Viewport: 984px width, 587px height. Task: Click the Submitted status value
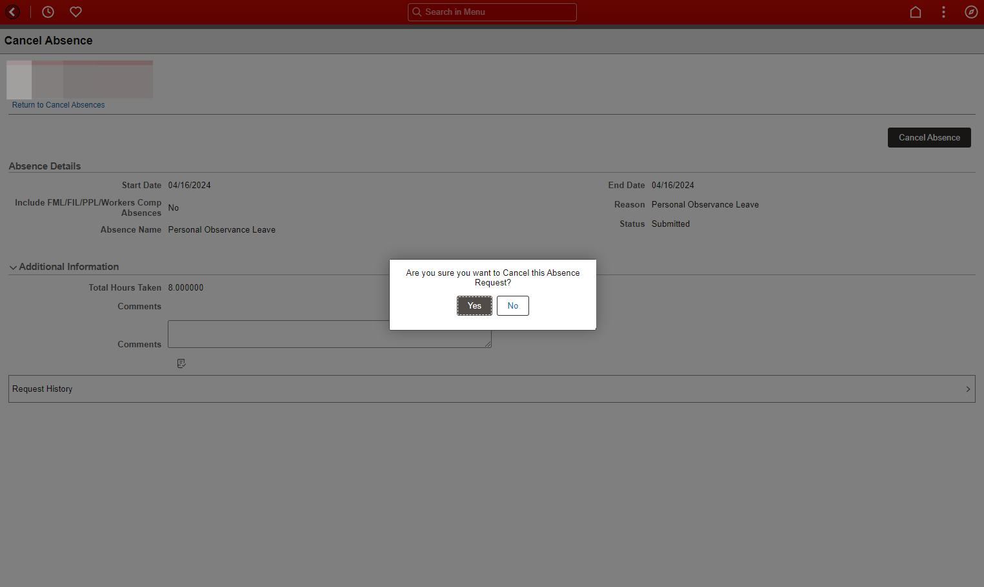pyautogui.click(x=670, y=224)
